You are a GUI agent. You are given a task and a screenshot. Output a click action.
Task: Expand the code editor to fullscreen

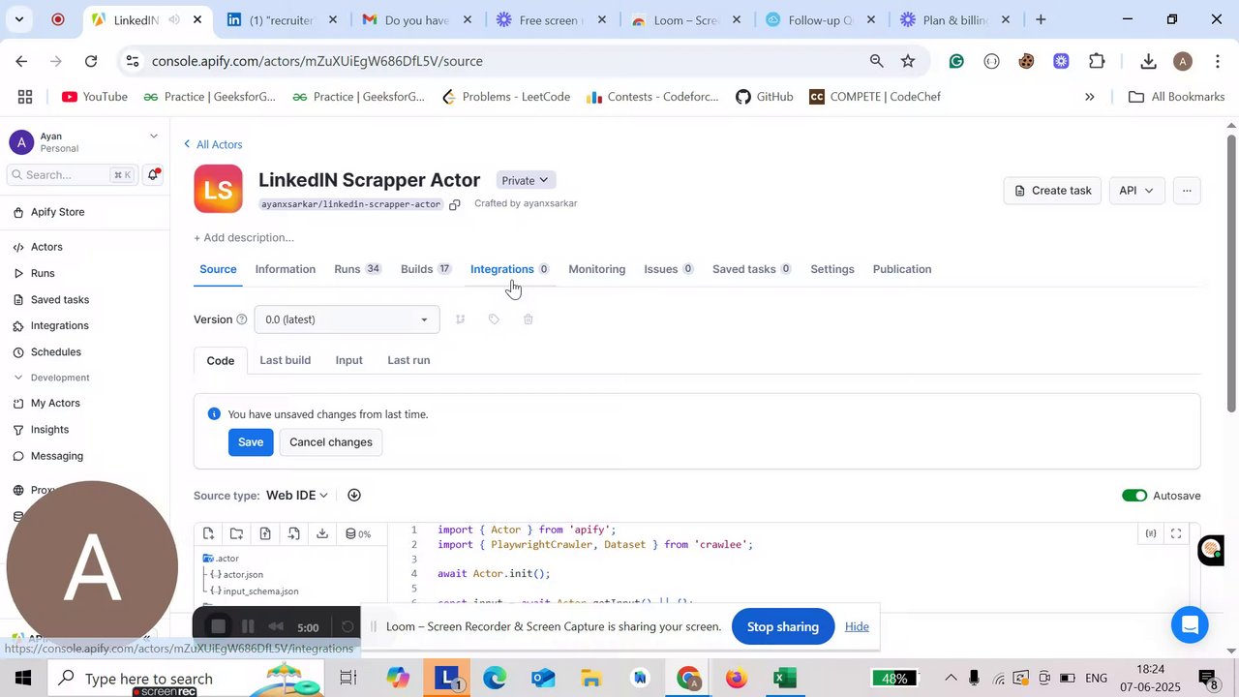1176,533
